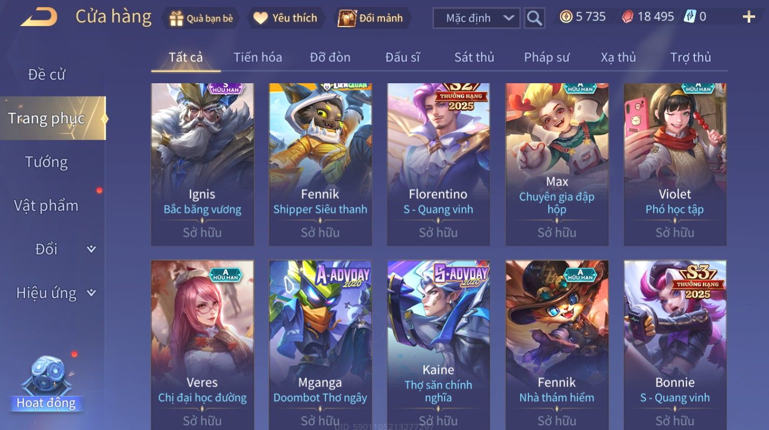Tap the plus icon to add currency
Viewport: 769px width, 430px height.
[x=749, y=17]
